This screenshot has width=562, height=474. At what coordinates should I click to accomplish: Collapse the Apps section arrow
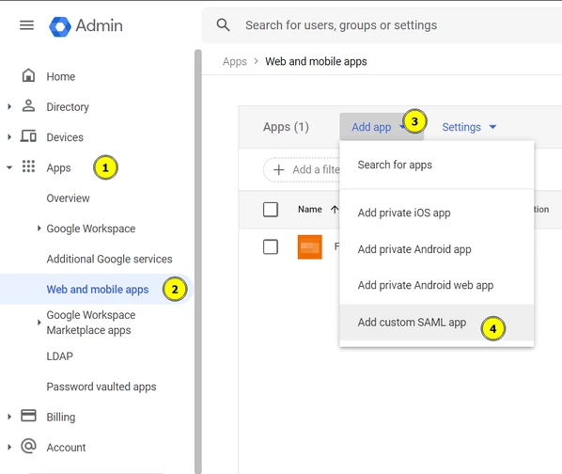click(x=9, y=167)
